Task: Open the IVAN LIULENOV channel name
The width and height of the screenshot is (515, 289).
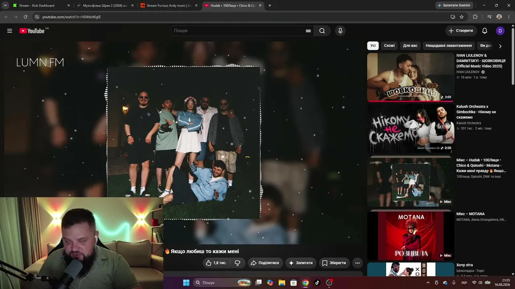Action: [x=468, y=72]
